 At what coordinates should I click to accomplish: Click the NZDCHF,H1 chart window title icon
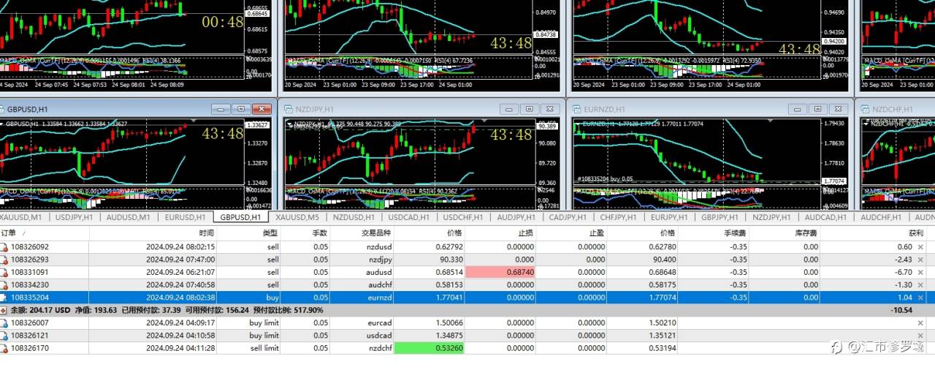click(866, 109)
